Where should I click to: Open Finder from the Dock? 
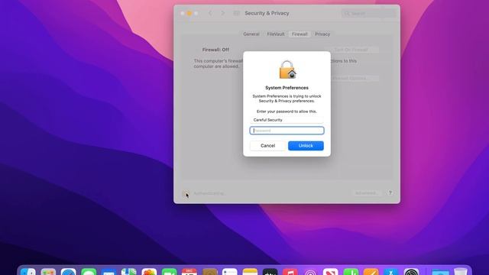(x=28, y=272)
